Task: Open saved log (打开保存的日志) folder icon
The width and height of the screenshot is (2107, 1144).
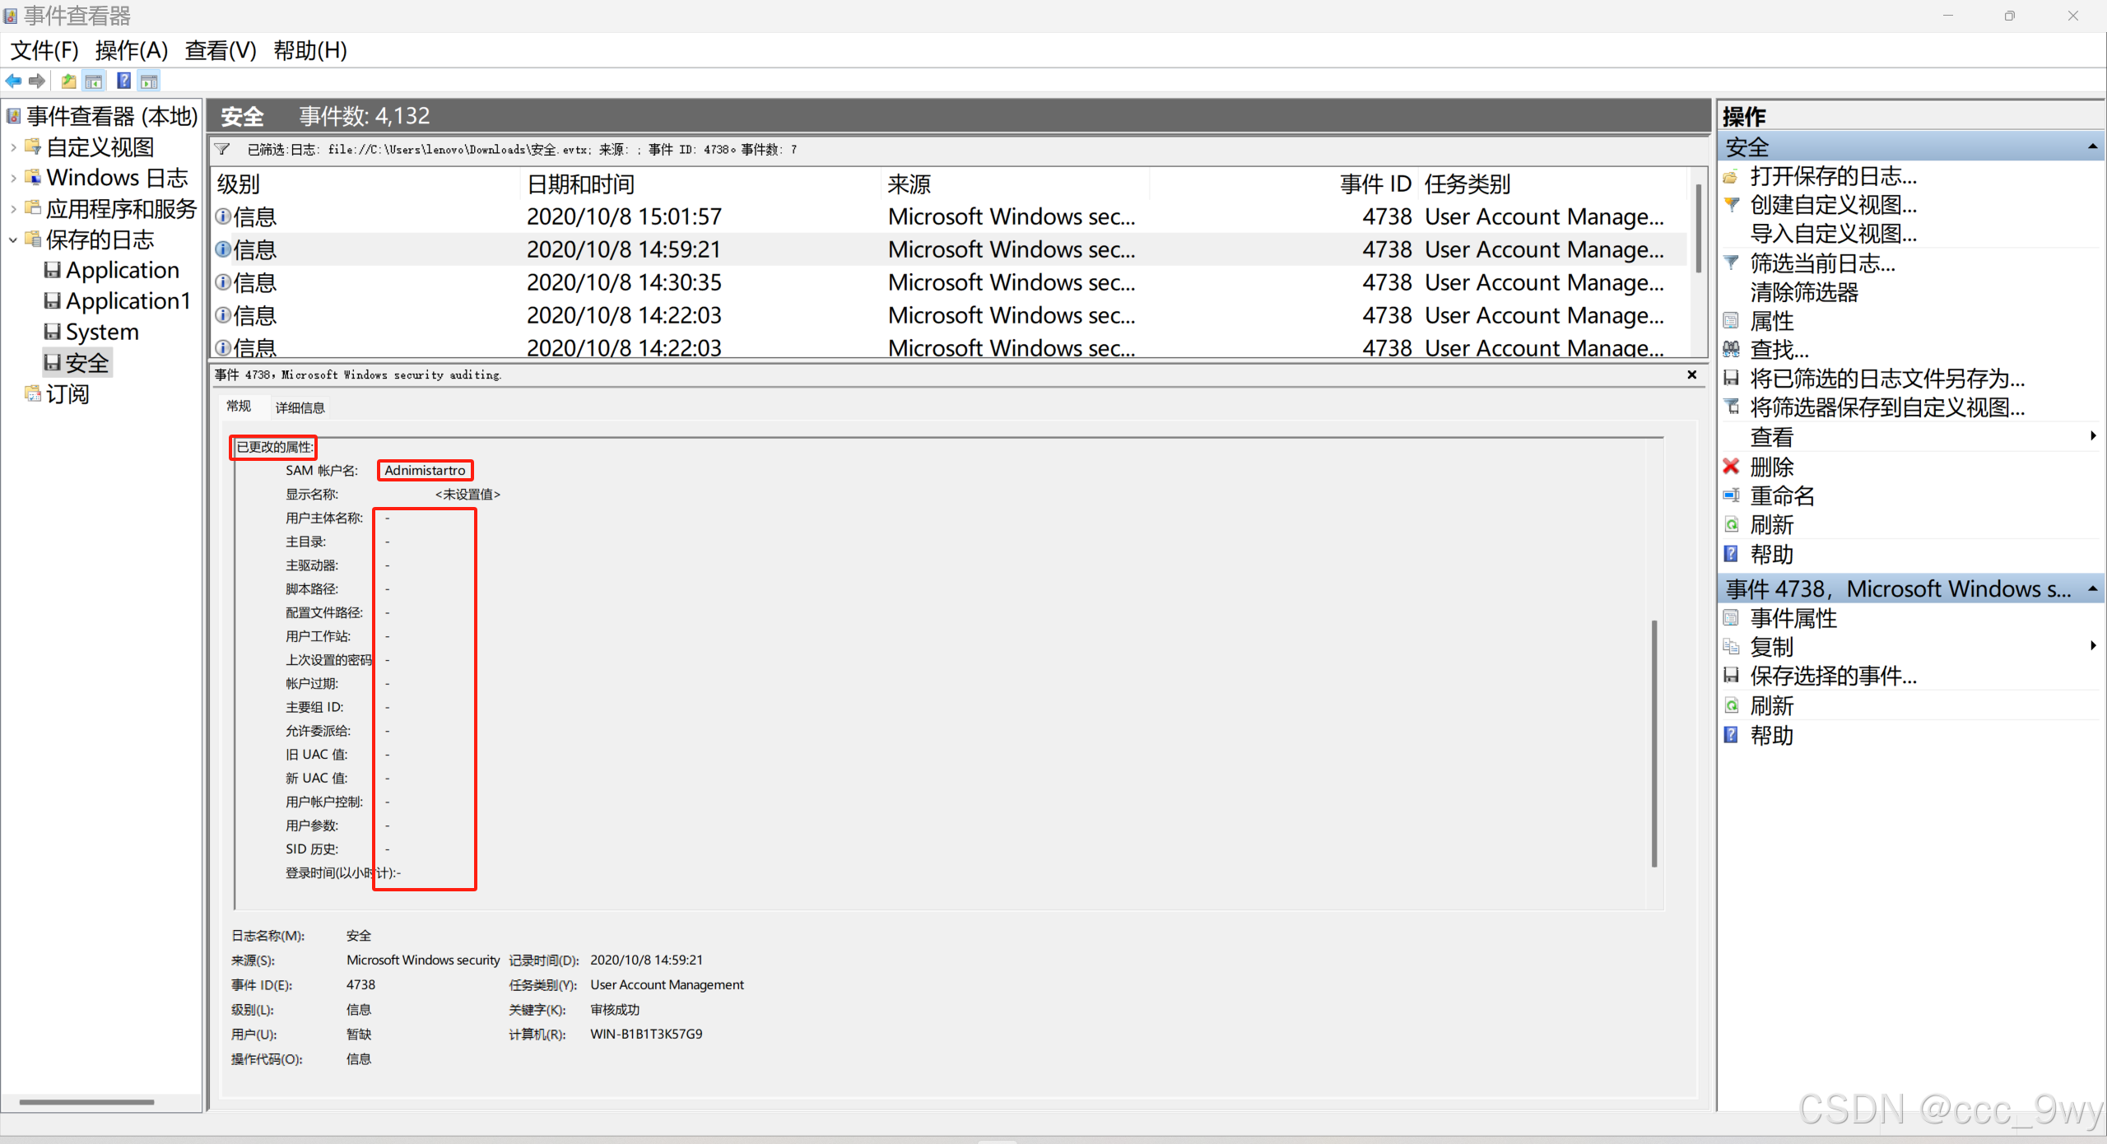Action: click(x=1731, y=176)
